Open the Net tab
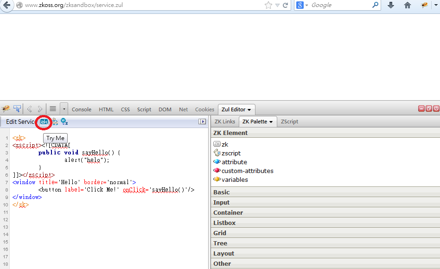 point(183,109)
